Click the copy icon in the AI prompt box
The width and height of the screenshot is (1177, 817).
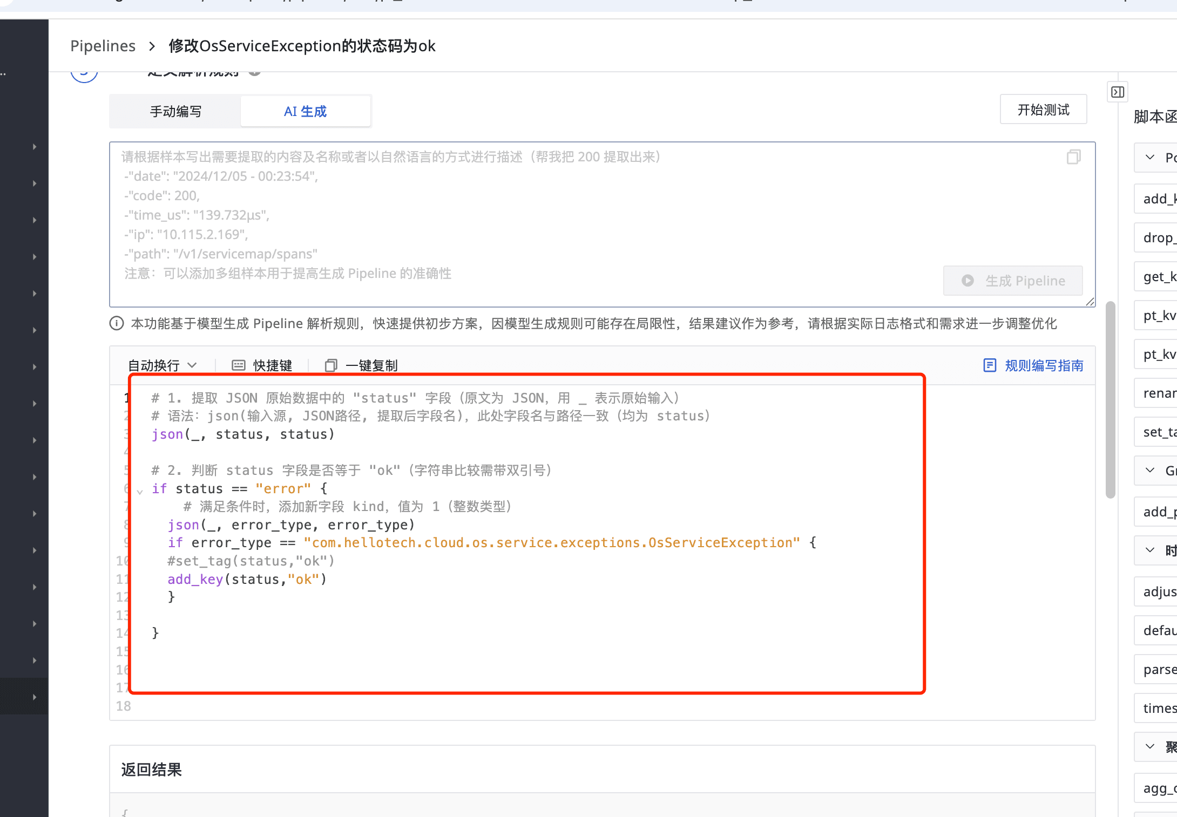point(1073,157)
